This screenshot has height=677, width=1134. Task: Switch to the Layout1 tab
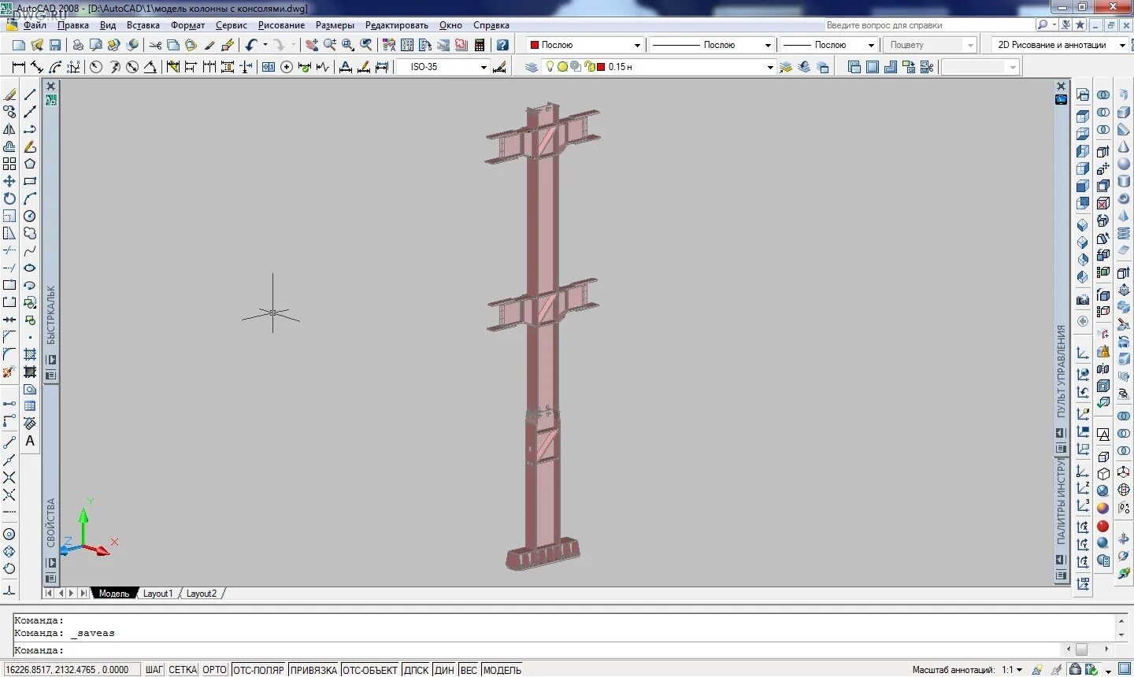(157, 593)
